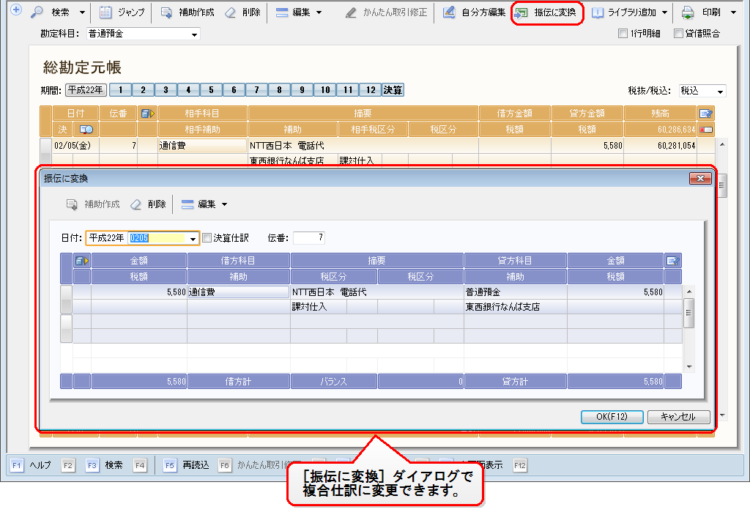Screen dimensions: 750x515
Task: Enable the 1行明細 checkbox
Action: pyautogui.click(x=623, y=34)
